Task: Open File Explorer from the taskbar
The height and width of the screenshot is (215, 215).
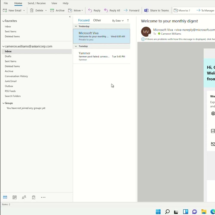Action: 204,212
